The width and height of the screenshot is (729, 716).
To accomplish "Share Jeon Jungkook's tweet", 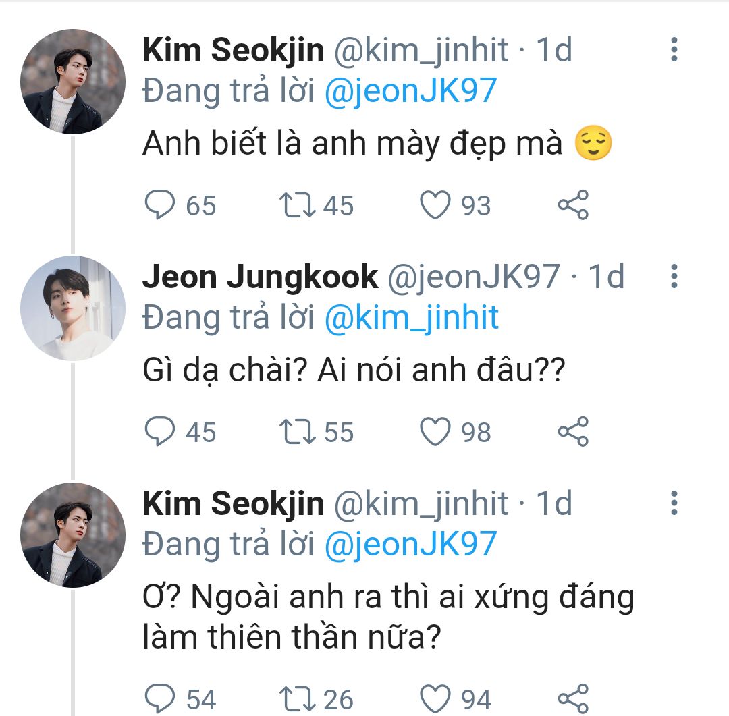I will click(573, 432).
